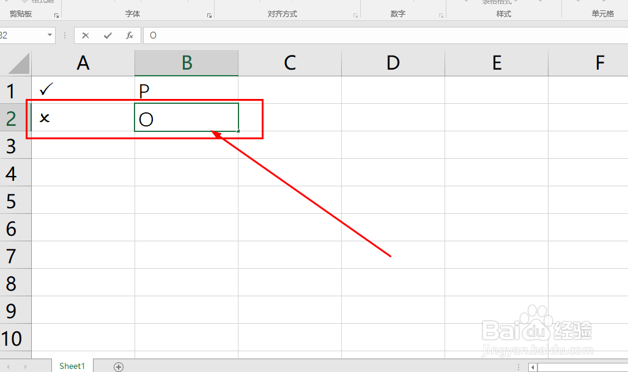Click the confirm entry checkmark icon
628x372 pixels.
coord(108,35)
